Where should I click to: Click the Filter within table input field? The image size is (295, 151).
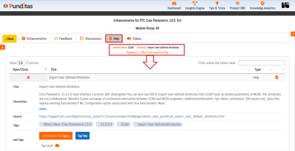tap(262, 63)
